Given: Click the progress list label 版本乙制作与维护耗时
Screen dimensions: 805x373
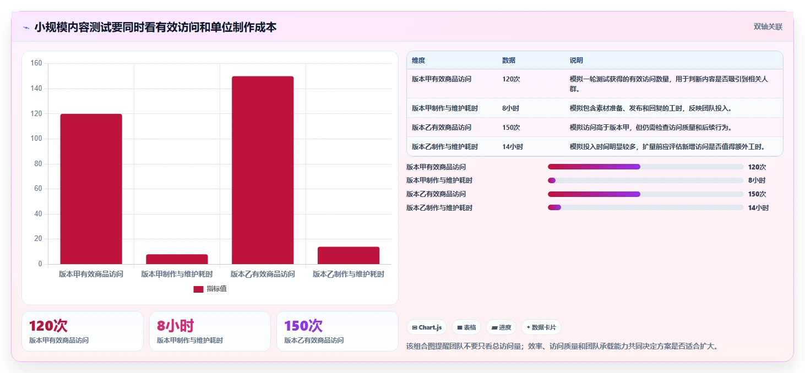Looking at the screenshot, I should pos(439,208).
